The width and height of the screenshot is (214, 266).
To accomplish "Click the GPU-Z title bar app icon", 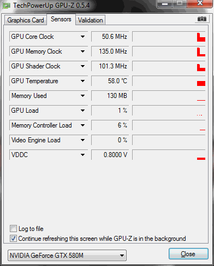I will click(7, 5).
